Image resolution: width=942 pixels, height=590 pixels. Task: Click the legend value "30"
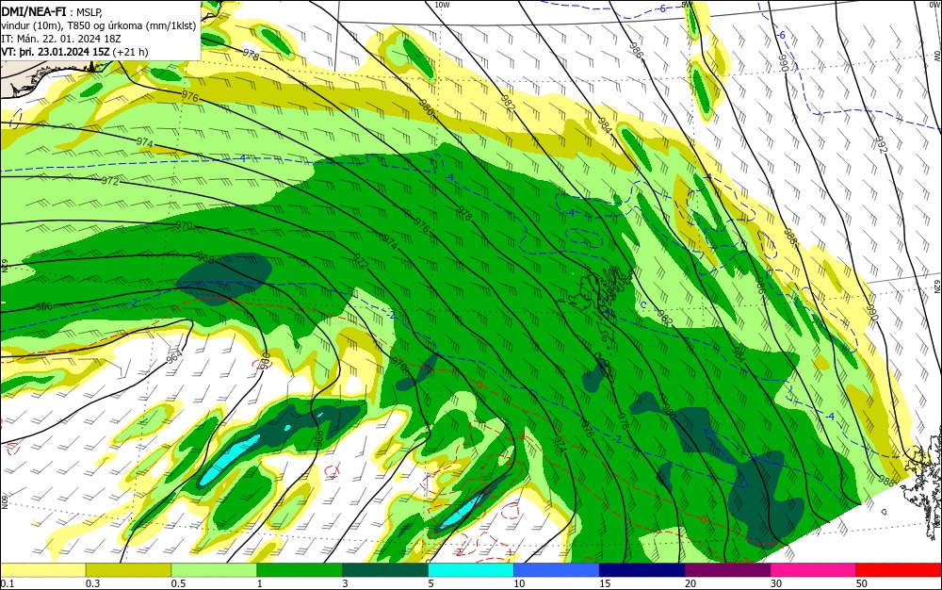pos(776,583)
